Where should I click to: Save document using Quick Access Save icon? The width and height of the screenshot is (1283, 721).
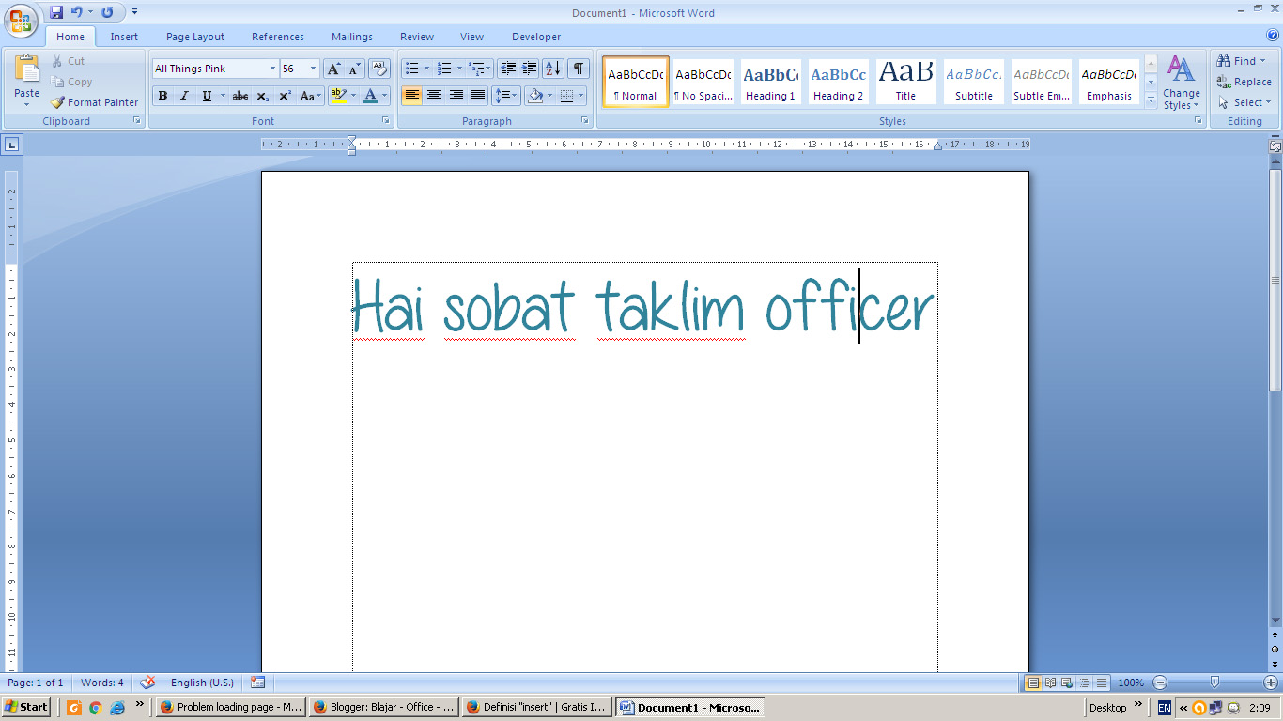[56, 12]
